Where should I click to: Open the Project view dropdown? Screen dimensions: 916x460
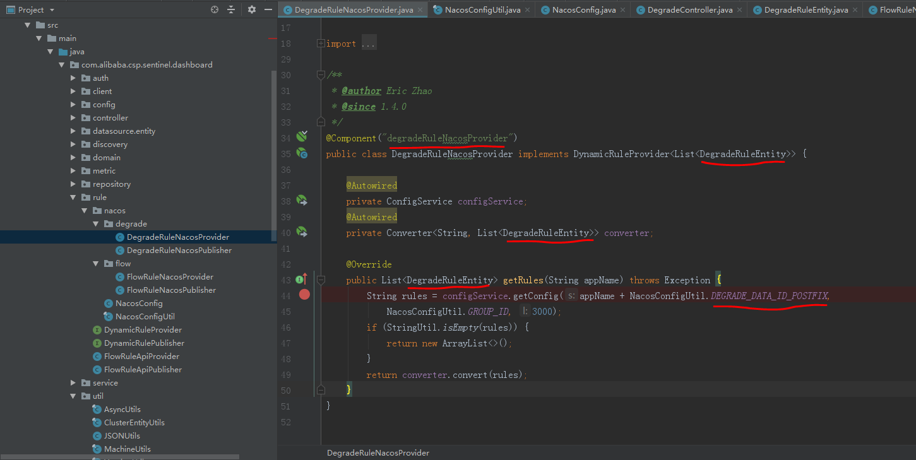click(x=52, y=10)
